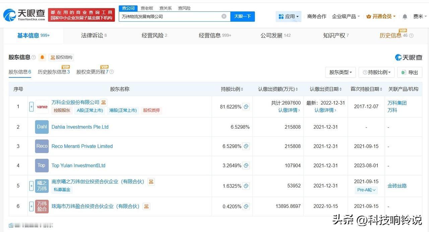Select the 查风险 search tab
Image resolution: width=429 pixels, height=232 pixels.
coord(184,8)
